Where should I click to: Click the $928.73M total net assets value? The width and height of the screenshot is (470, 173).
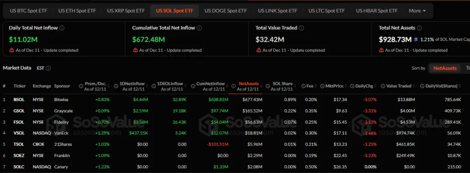[395, 39]
